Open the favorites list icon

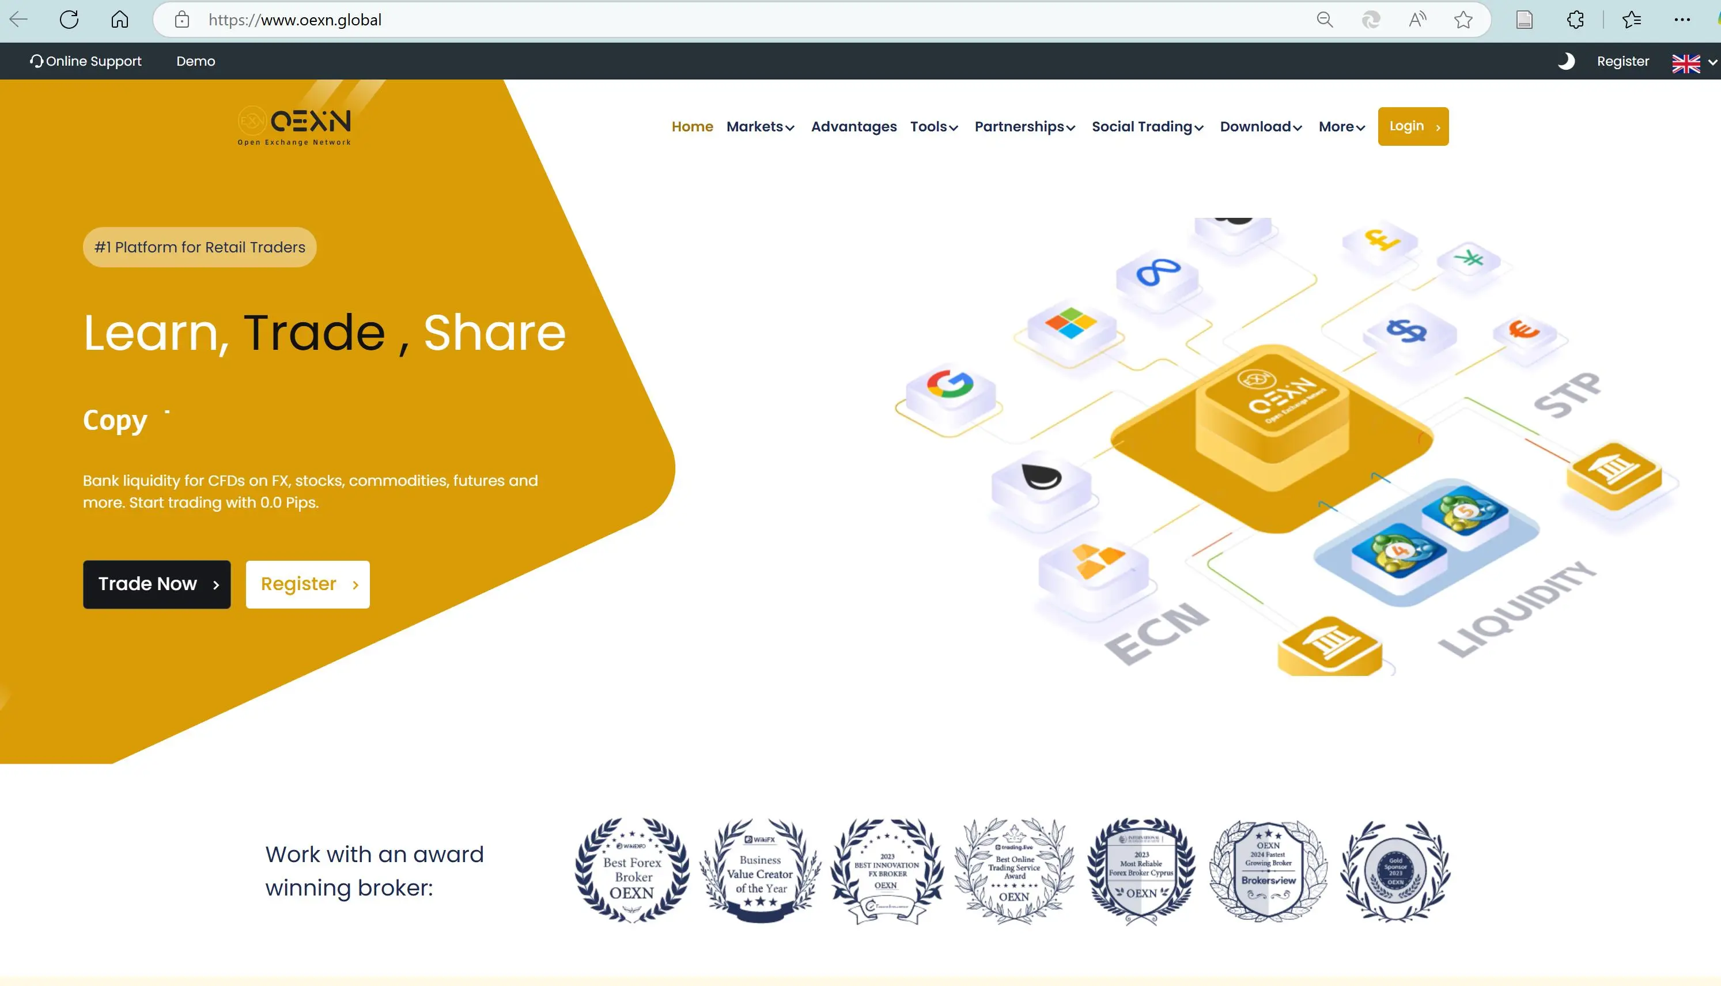click(1632, 20)
